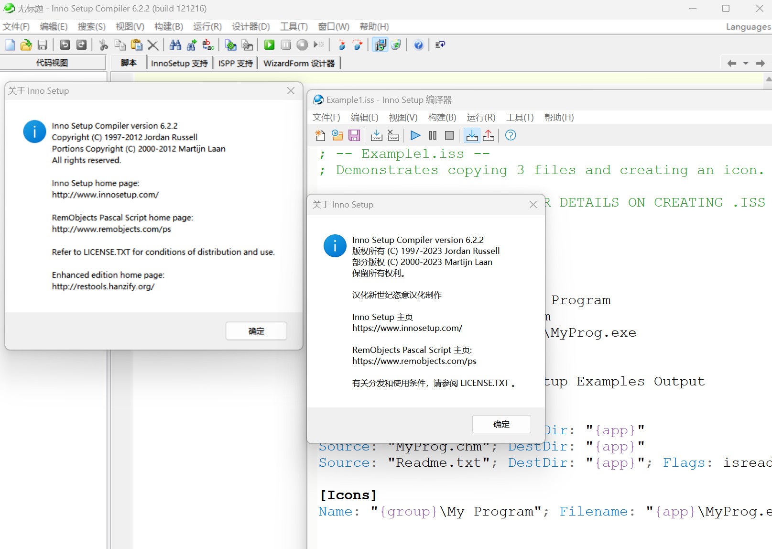Click tab scroll right arrow
This screenshot has width=772, height=549.
click(x=760, y=63)
